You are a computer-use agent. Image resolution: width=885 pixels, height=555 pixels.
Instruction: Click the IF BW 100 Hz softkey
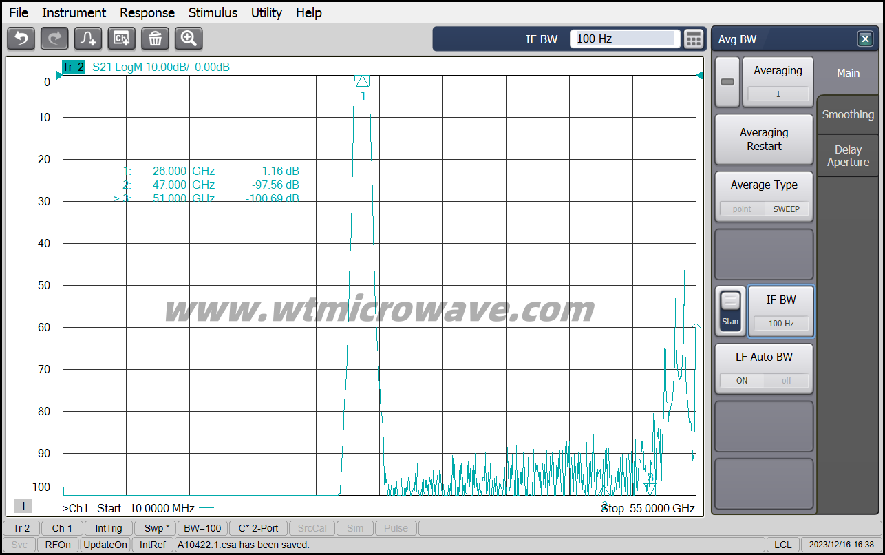pos(781,311)
